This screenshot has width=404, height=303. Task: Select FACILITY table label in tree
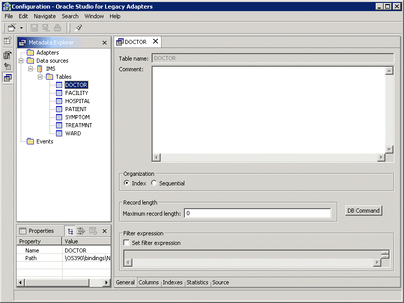[77, 93]
